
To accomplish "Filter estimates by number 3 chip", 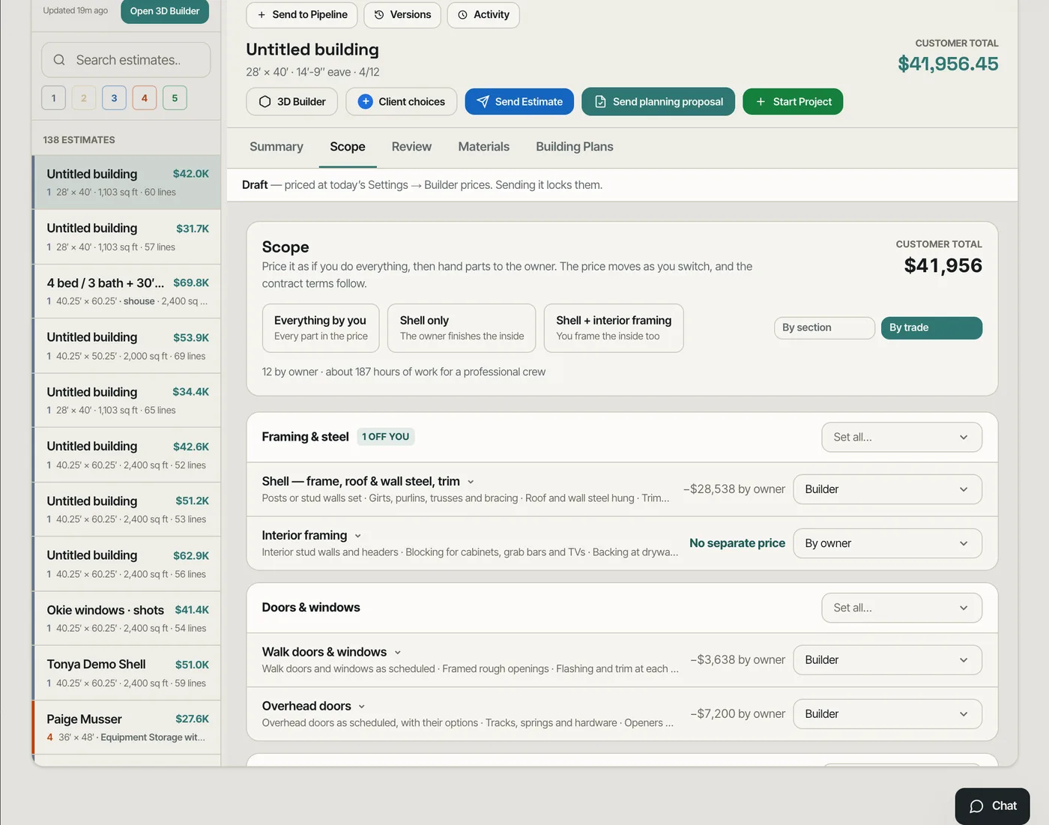I will 114,98.
